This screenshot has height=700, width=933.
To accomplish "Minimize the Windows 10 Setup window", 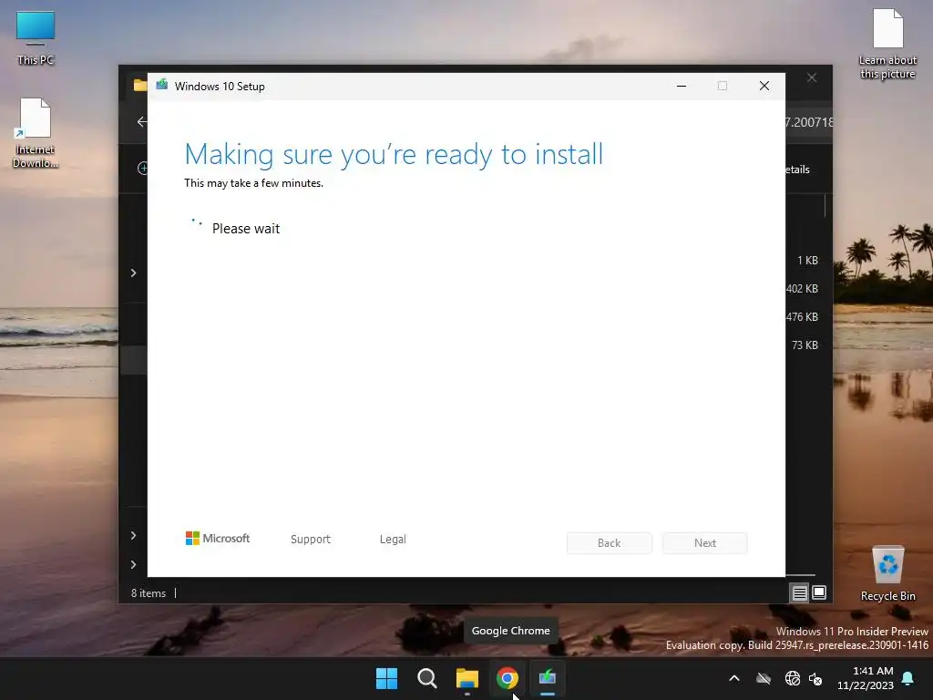I will (x=682, y=86).
